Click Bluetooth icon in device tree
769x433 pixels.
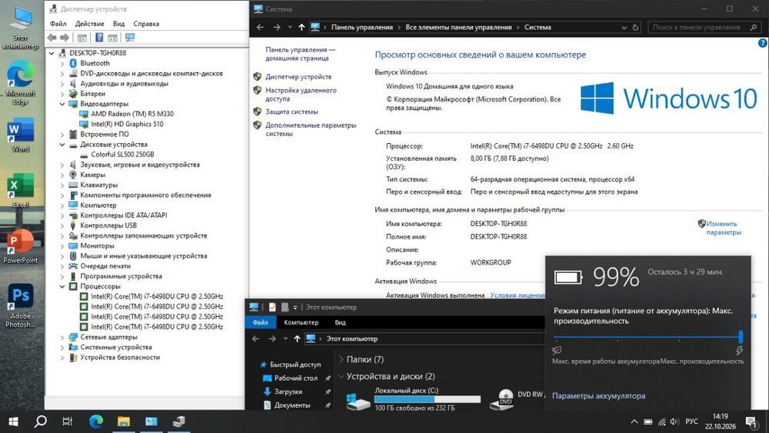pos(73,63)
